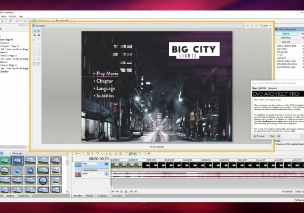Screen dimensions: 304x213
Task: Go to end of timeline
Action: (135, 192)
